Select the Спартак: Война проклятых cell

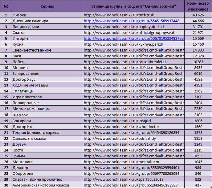(x=47, y=179)
